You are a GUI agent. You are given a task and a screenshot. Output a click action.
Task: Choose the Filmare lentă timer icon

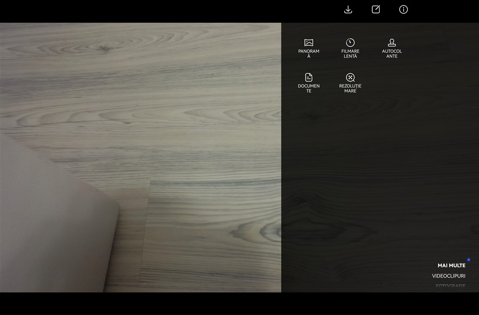point(350,42)
